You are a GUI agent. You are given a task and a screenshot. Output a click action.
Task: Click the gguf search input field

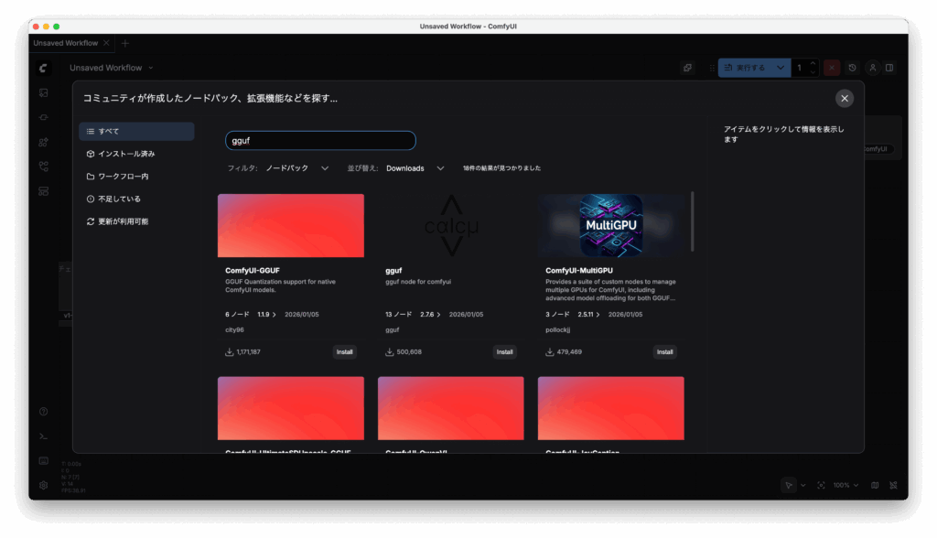tap(320, 141)
